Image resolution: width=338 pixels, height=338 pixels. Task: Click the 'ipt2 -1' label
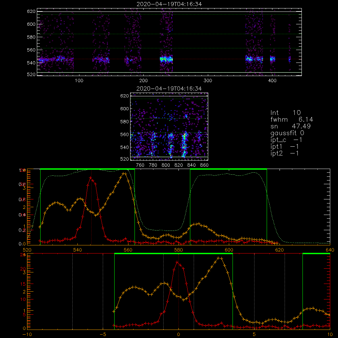click(x=285, y=153)
